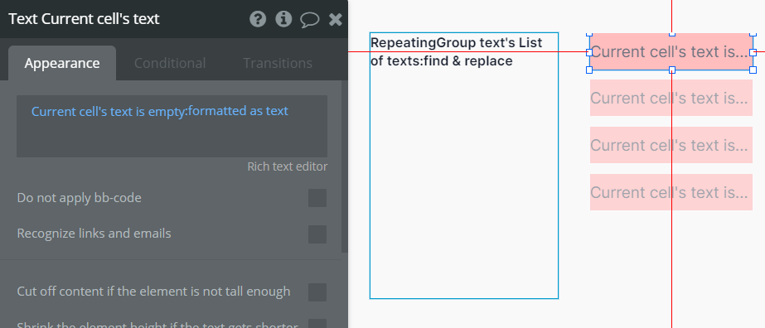765x328 pixels.
Task: Select the Appearance tab
Action: point(62,63)
